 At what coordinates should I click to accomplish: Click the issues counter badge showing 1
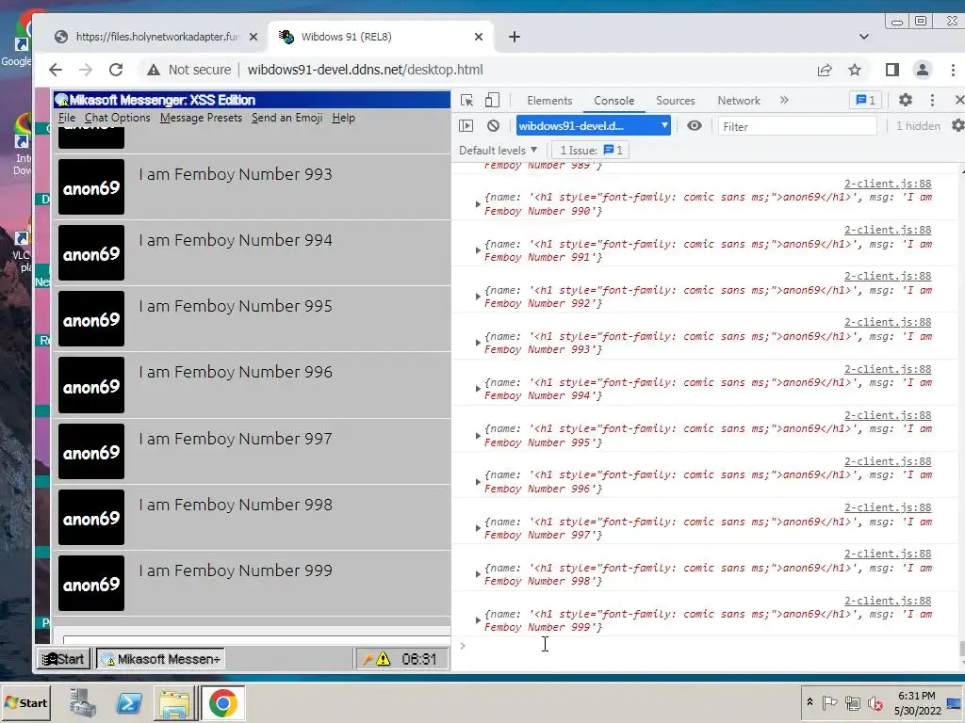(x=865, y=100)
